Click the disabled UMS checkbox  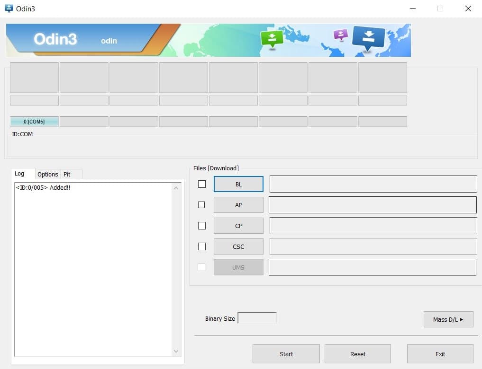point(201,267)
